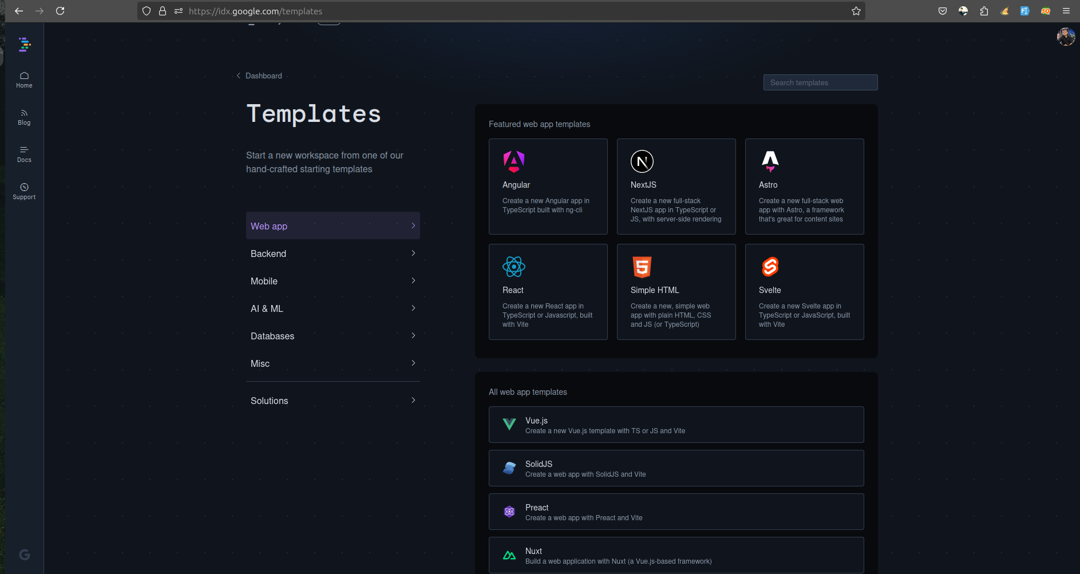Open the Blog sidebar icon
This screenshot has width=1080, height=574.
[24, 117]
